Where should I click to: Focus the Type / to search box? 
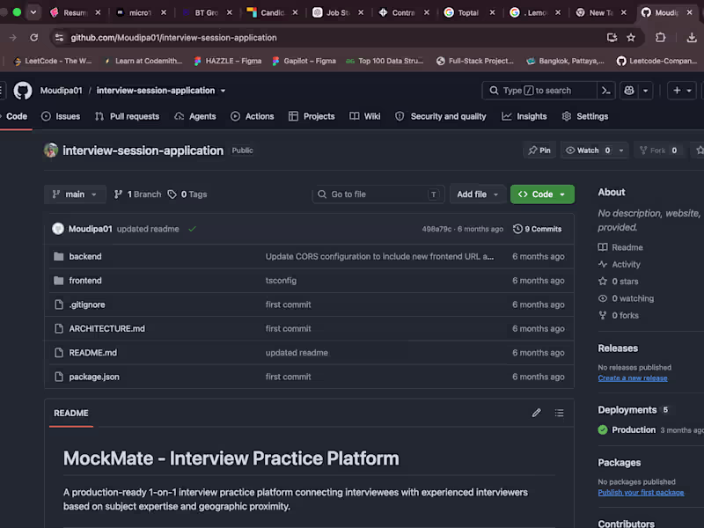point(539,91)
